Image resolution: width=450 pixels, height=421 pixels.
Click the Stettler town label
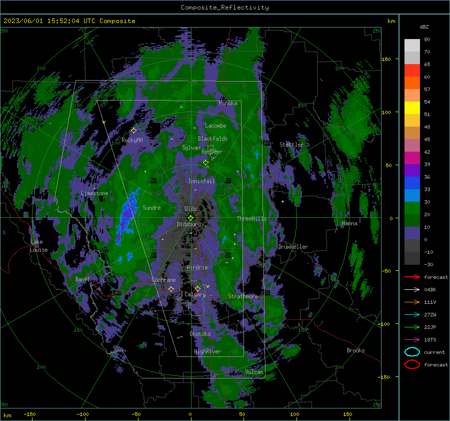[291, 145]
